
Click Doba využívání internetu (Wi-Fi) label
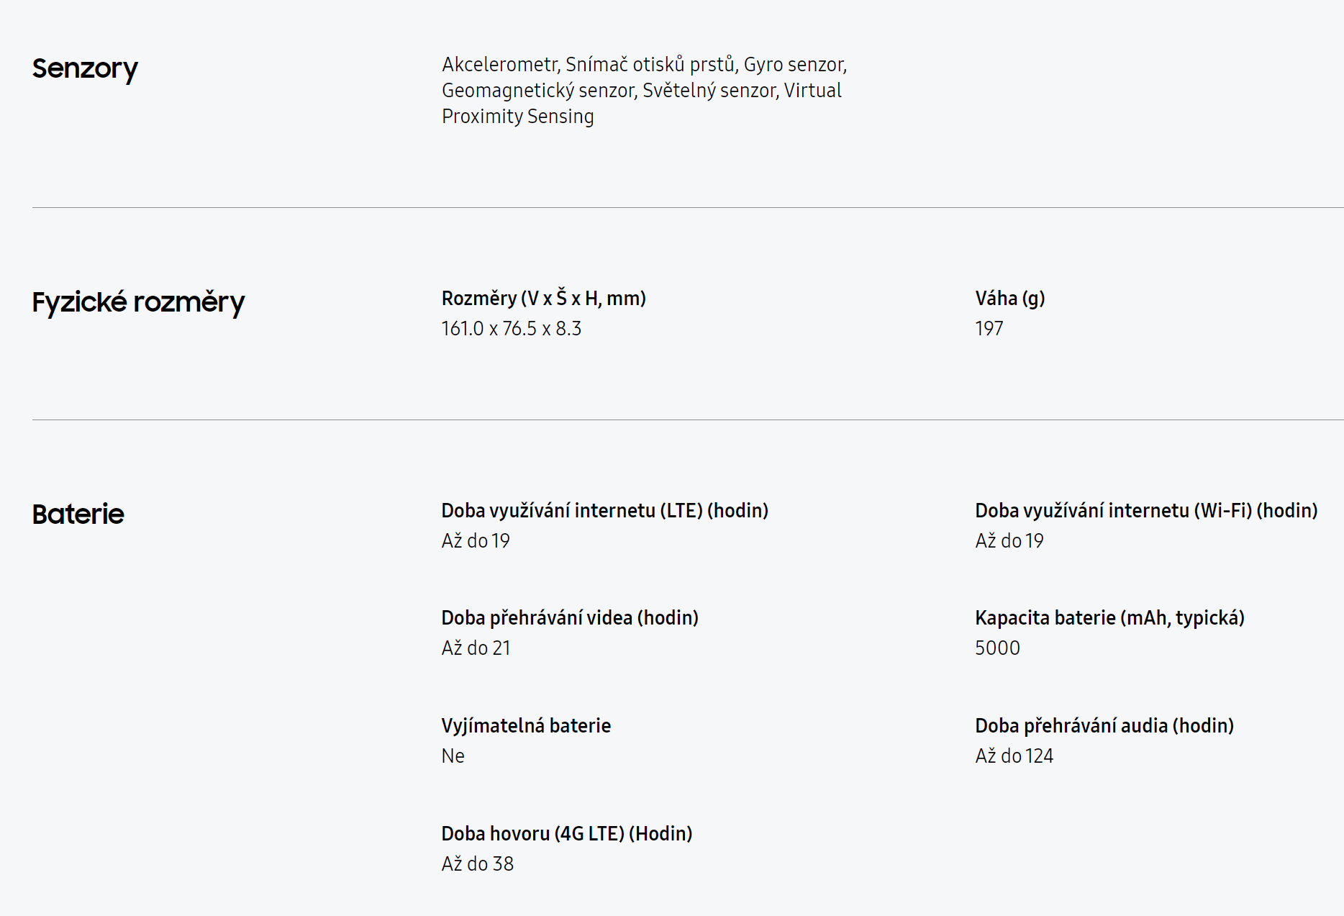[1147, 510]
